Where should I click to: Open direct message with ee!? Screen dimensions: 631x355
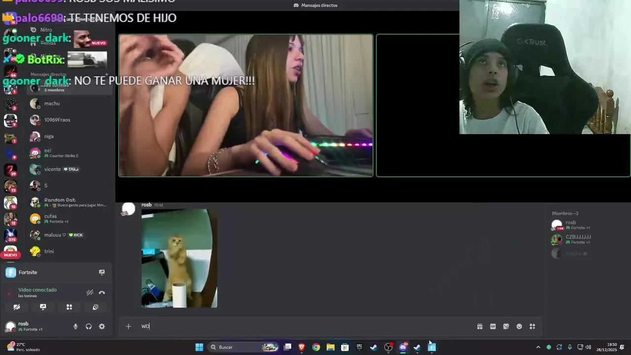(x=70, y=153)
